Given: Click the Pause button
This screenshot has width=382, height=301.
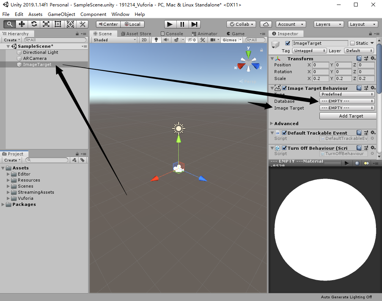Looking at the screenshot, I should click(182, 24).
